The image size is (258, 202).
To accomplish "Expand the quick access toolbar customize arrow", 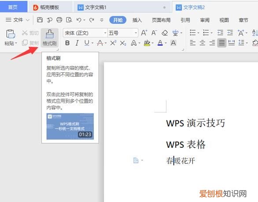I will [102, 20].
